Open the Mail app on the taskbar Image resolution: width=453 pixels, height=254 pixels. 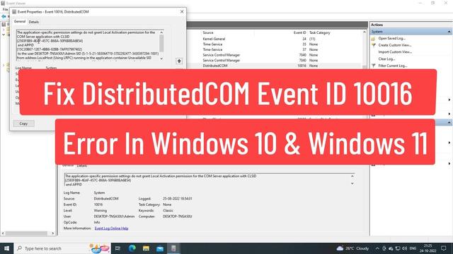(160, 248)
